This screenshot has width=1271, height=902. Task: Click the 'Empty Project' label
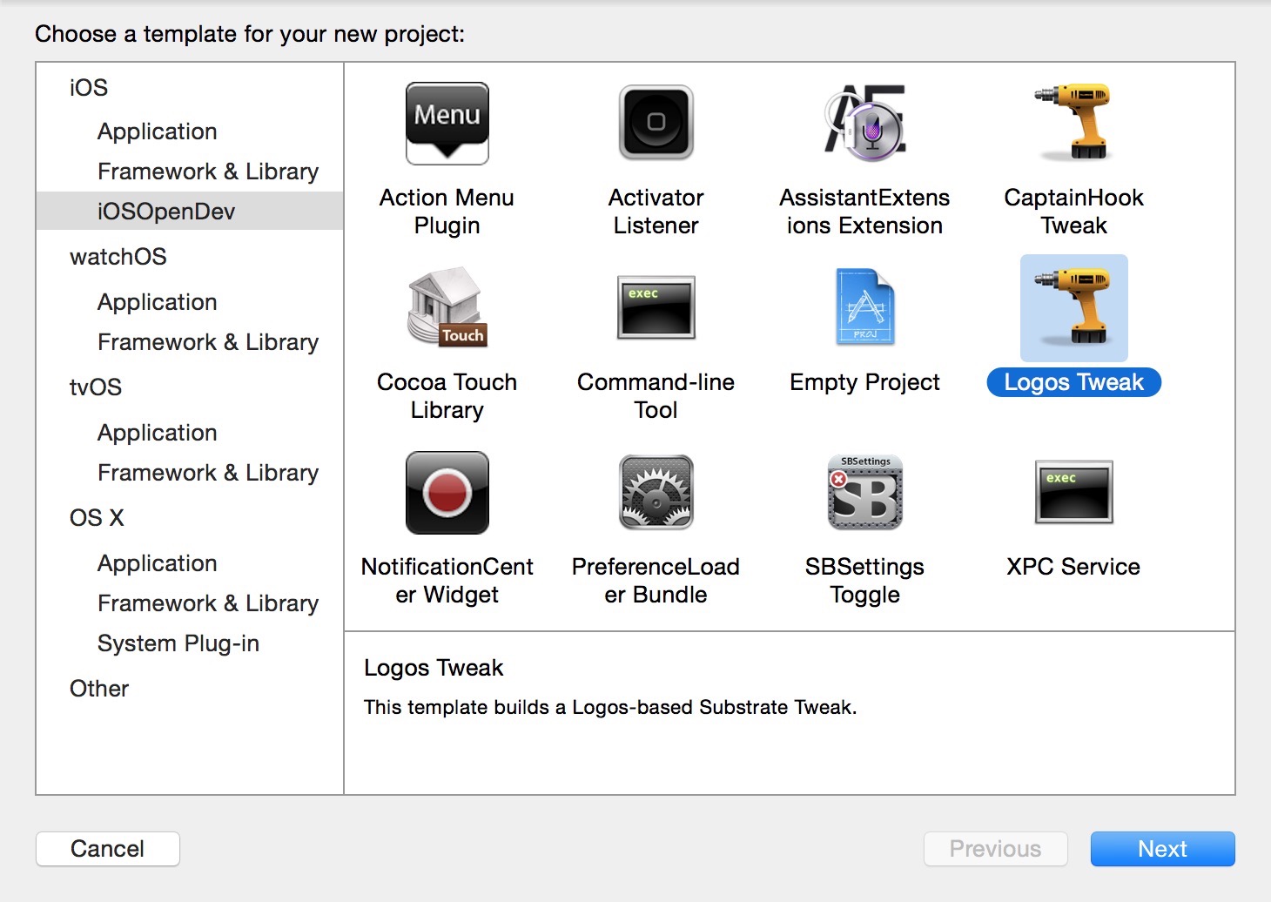[865, 382]
